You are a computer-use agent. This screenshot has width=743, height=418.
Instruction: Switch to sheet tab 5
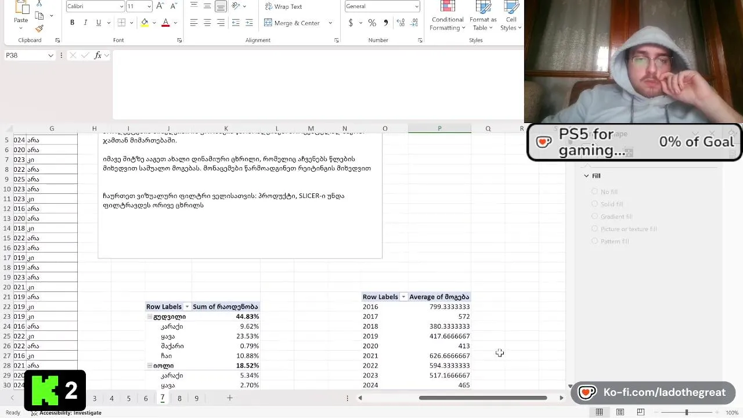[128, 398]
